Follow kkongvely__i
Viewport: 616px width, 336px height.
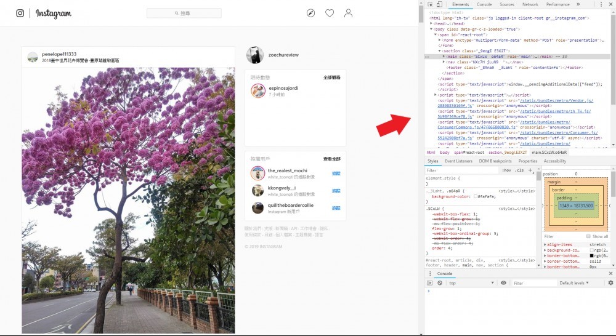tap(336, 190)
